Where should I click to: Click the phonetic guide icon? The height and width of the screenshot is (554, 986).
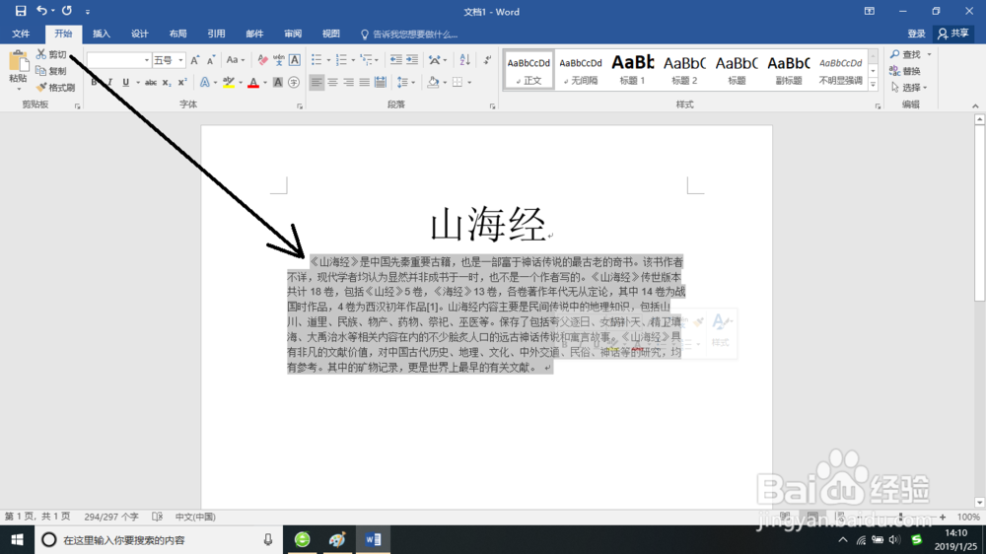[279, 60]
